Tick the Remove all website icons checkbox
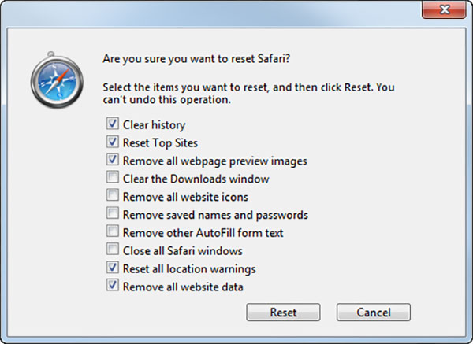The height and width of the screenshot is (344, 473). 112,197
